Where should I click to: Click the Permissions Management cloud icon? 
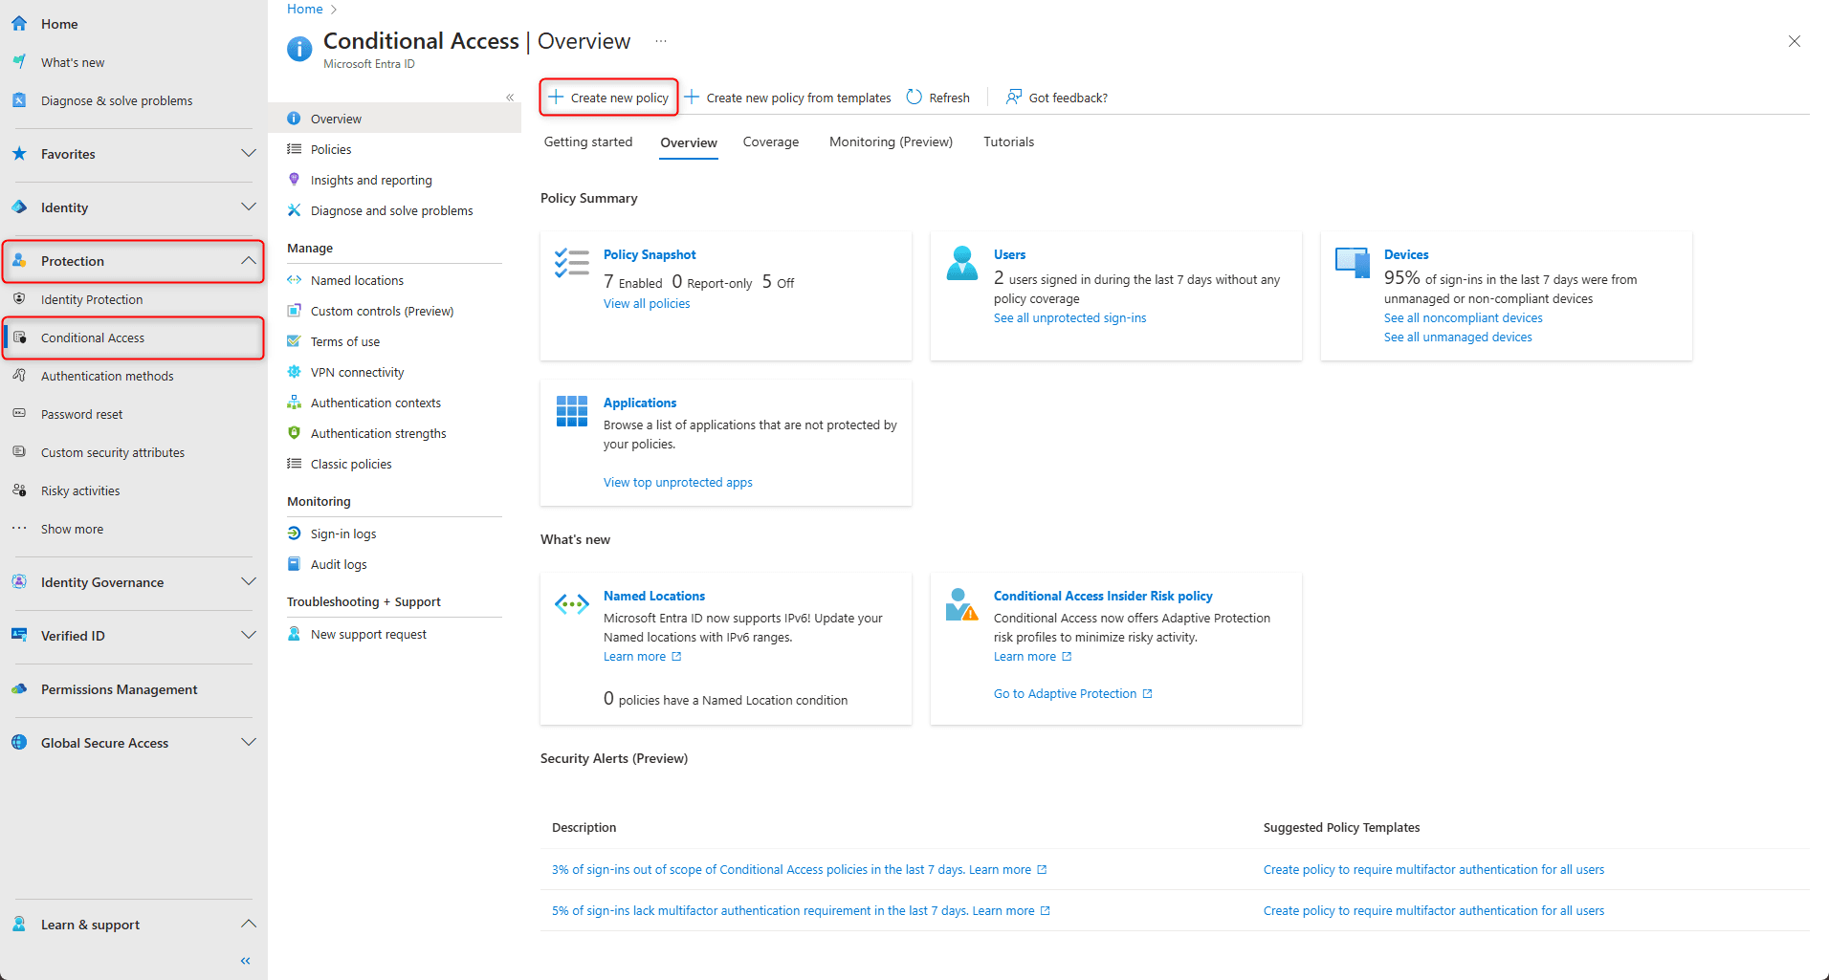[19, 689]
